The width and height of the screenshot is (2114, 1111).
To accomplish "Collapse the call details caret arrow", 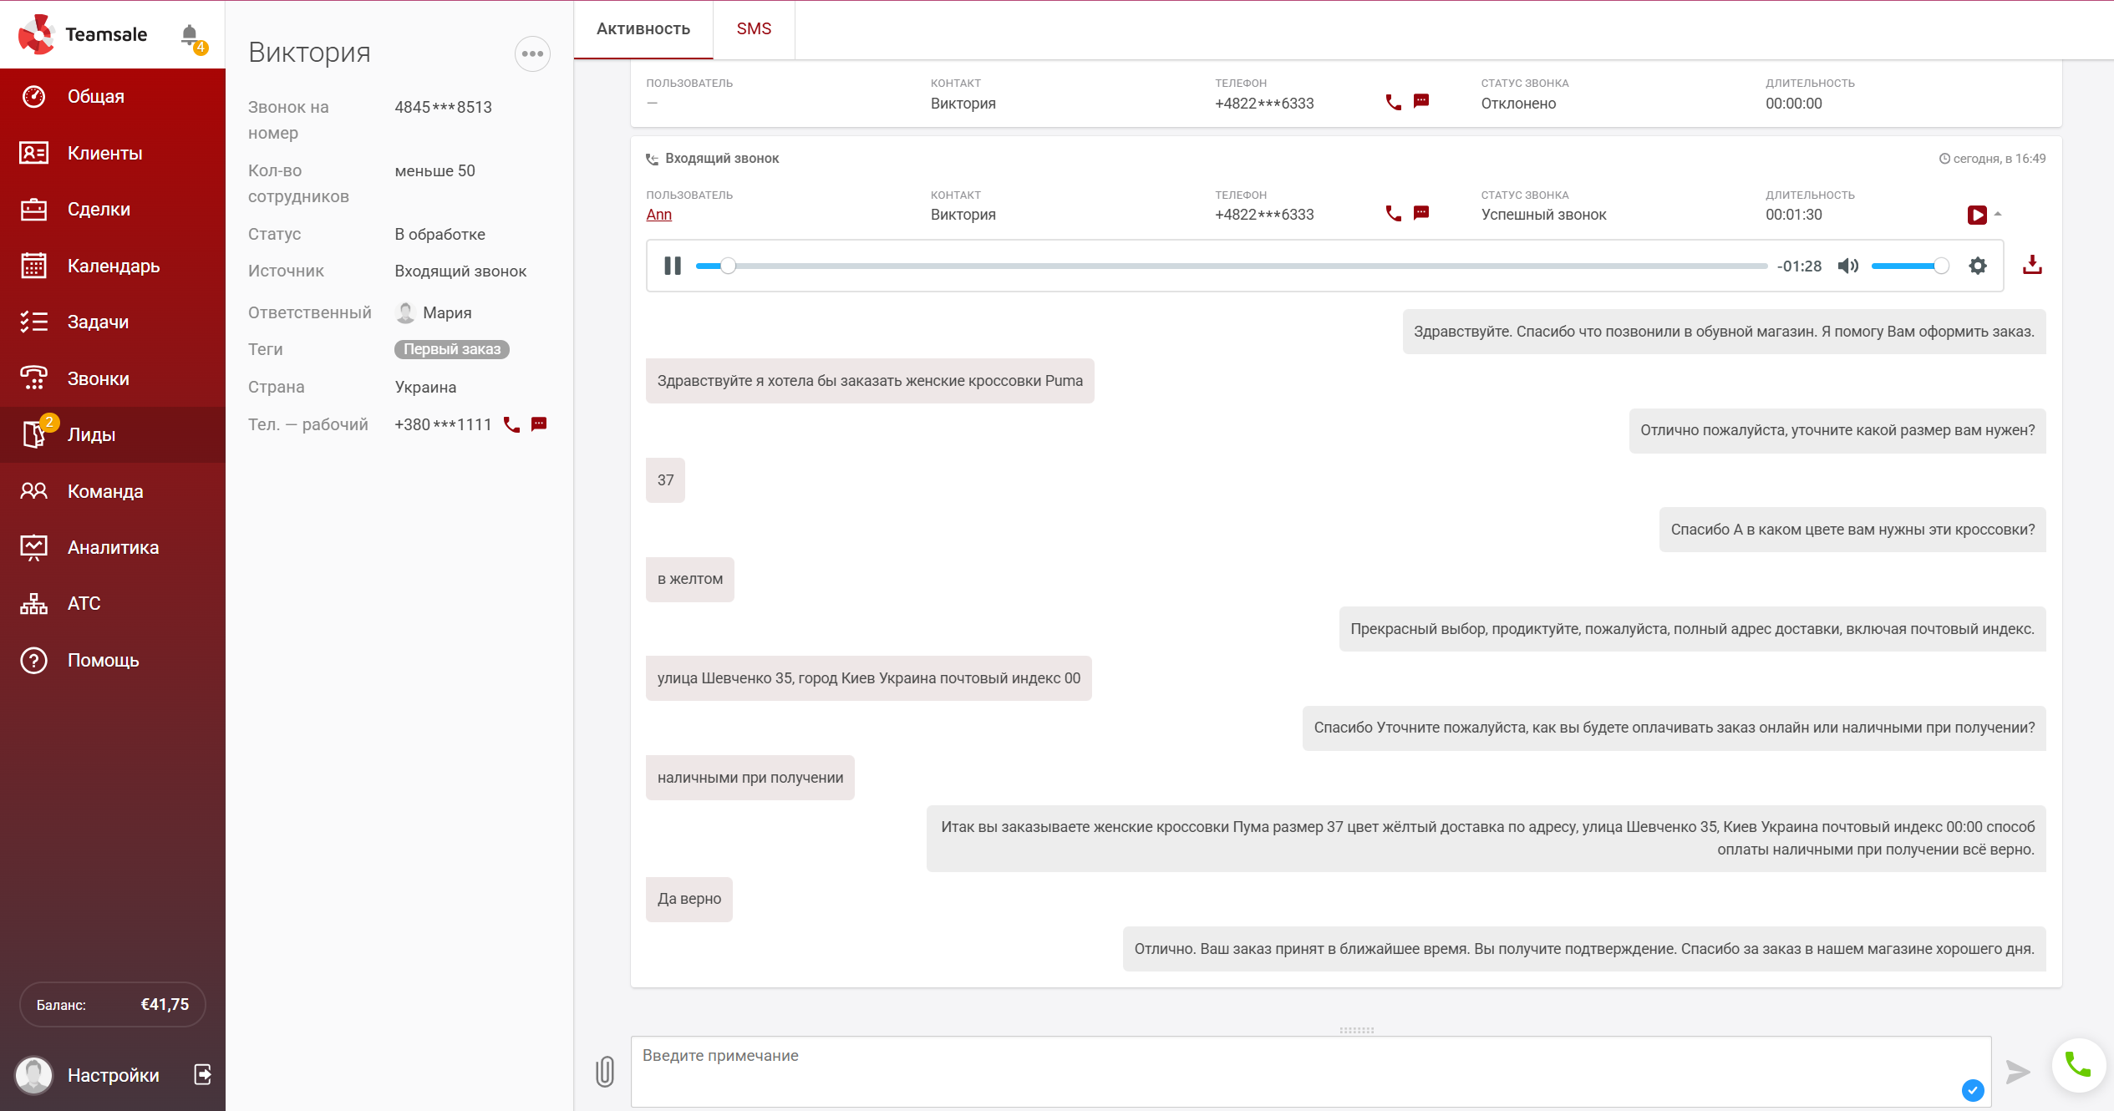I will tap(1998, 215).
